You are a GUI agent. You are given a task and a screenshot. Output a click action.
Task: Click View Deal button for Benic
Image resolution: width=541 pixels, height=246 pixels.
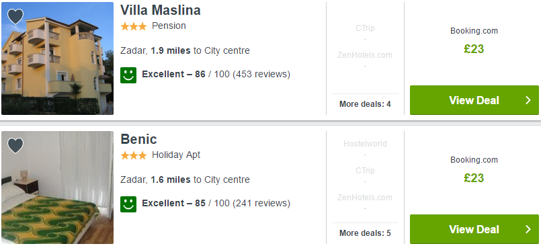click(x=474, y=229)
